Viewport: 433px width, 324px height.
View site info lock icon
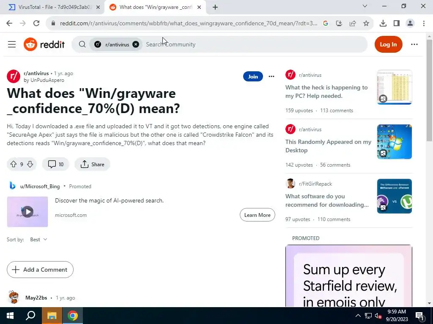[53, 24]
